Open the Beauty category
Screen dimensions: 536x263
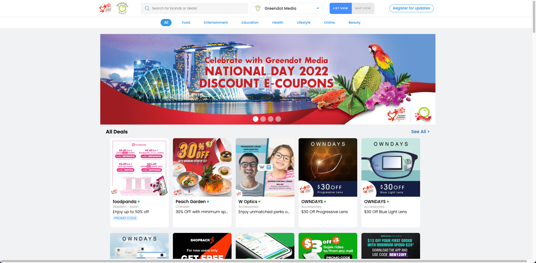[x=354, y=23]
